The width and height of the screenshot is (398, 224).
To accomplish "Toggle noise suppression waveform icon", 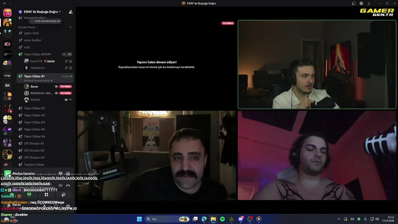I will pos(61,186).
